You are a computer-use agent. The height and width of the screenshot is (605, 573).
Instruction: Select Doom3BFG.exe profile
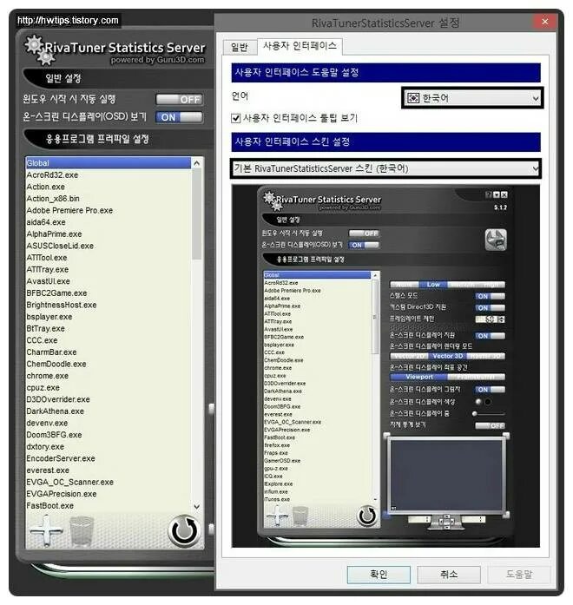pos(108,435)
